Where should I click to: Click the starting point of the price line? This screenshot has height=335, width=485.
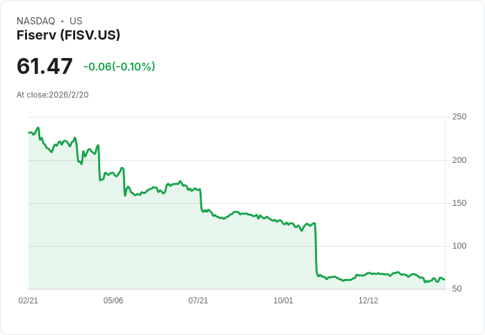pyautogui.click(x=29, y=133)
